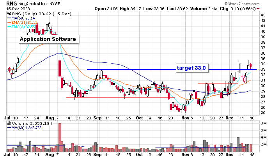Click the last red candlestick on 15 Dec
Screen dimensions: 273x158
point(250,66)
